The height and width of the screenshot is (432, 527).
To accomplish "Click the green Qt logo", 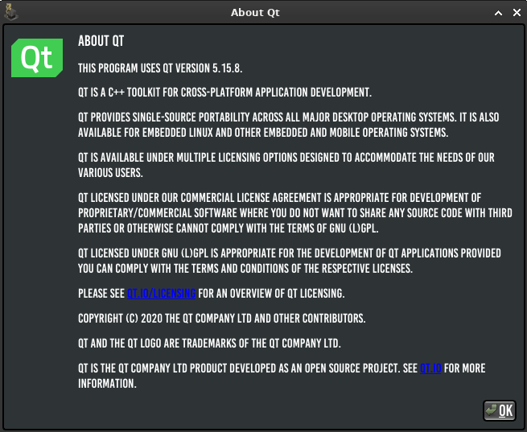I will (x=37, y=58).
